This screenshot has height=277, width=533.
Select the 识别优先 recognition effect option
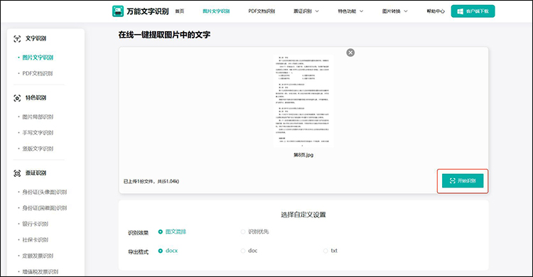coord(254,232)
